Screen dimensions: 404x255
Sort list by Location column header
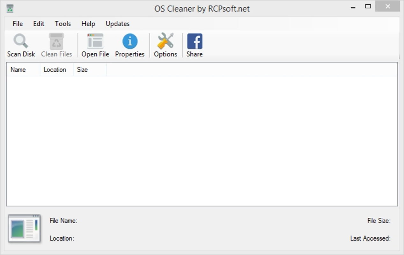click(x=57, y=69)
